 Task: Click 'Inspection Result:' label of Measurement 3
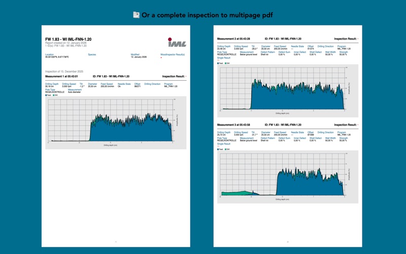pos(346,124)
